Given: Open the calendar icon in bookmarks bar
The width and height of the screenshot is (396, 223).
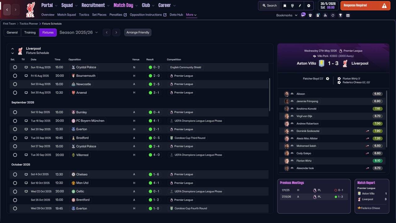Looking at the screenshot, I should 348,15.
